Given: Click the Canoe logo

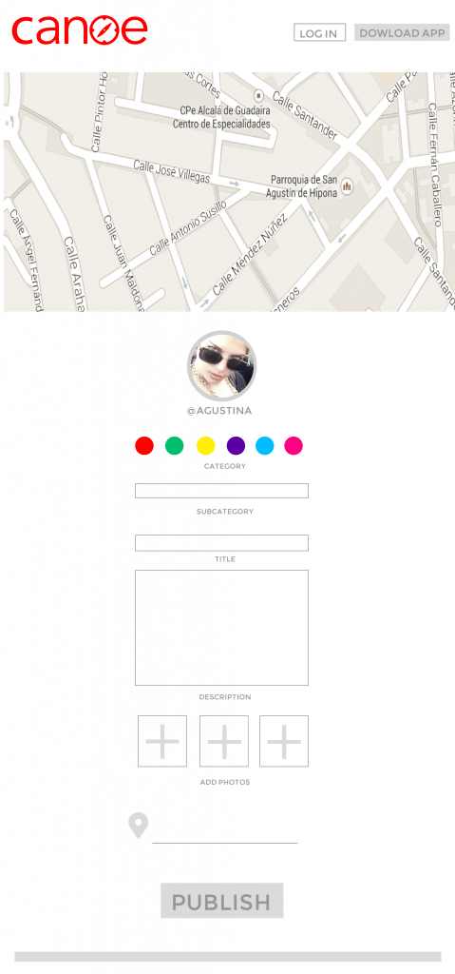Looking at the screenshot, I should (x=80, y=29).
